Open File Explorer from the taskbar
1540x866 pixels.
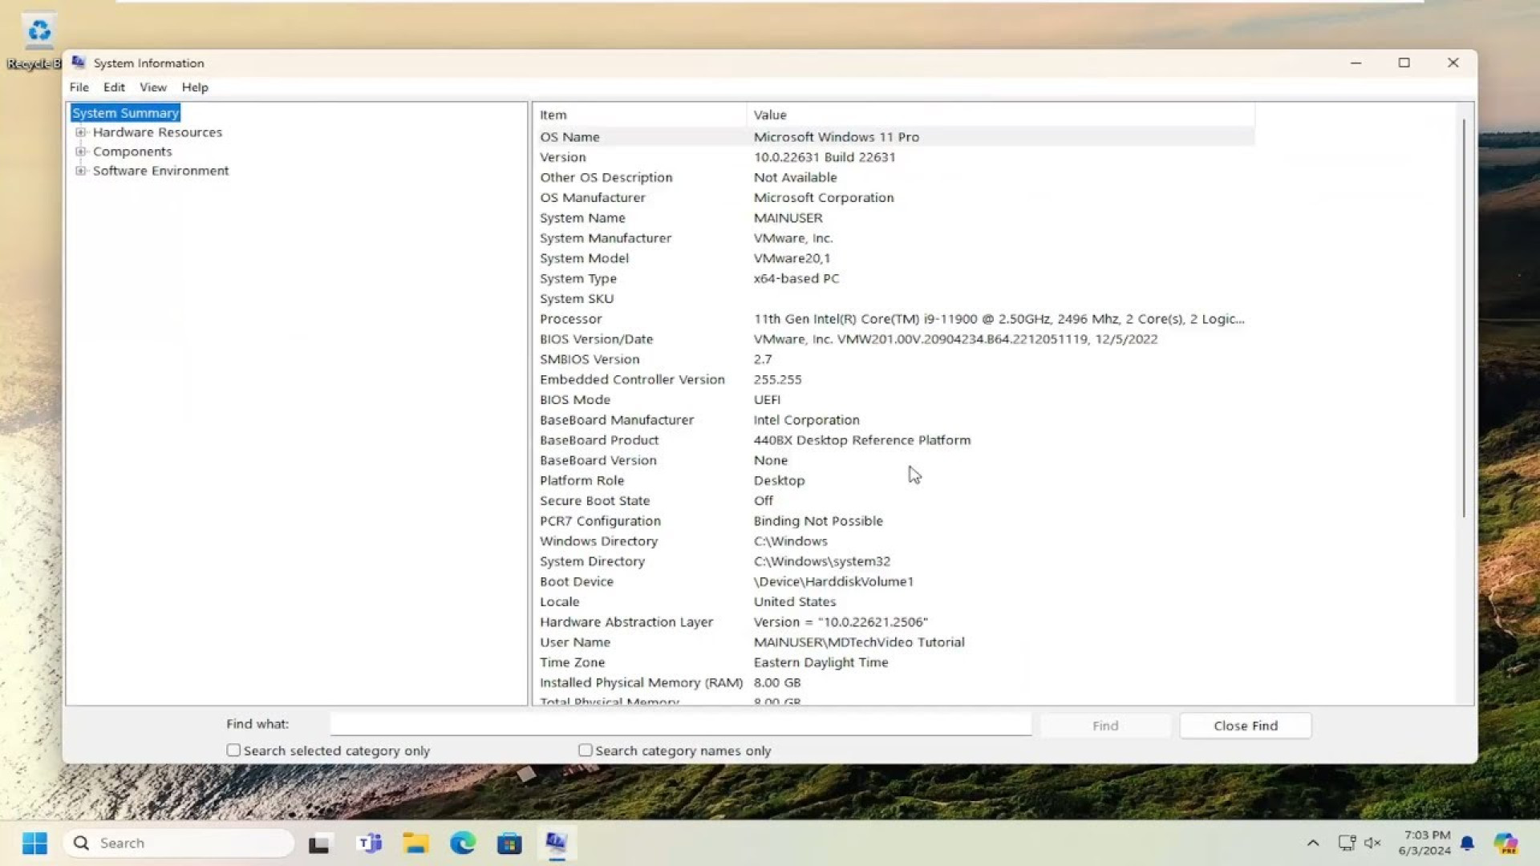pos(415,844)
